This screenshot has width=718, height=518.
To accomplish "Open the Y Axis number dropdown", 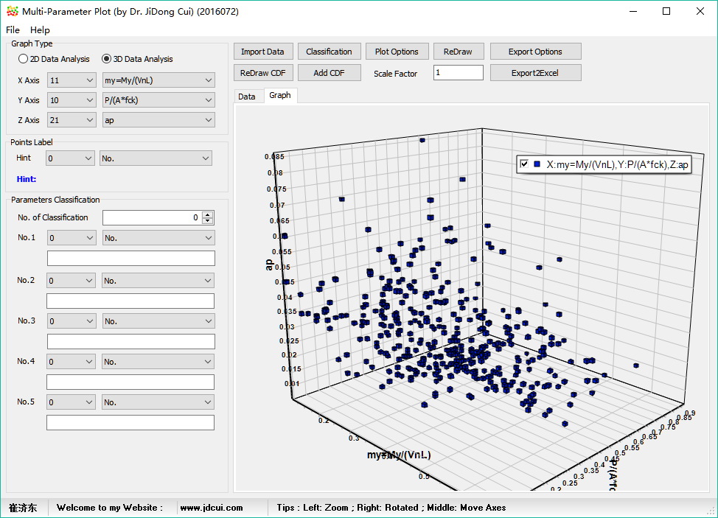I will [x=72, y=100].
